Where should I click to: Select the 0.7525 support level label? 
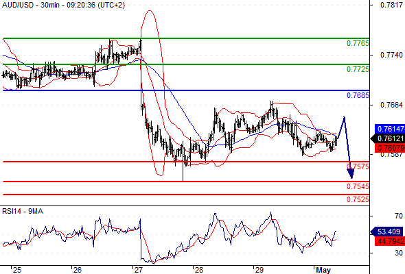[358, 199]
